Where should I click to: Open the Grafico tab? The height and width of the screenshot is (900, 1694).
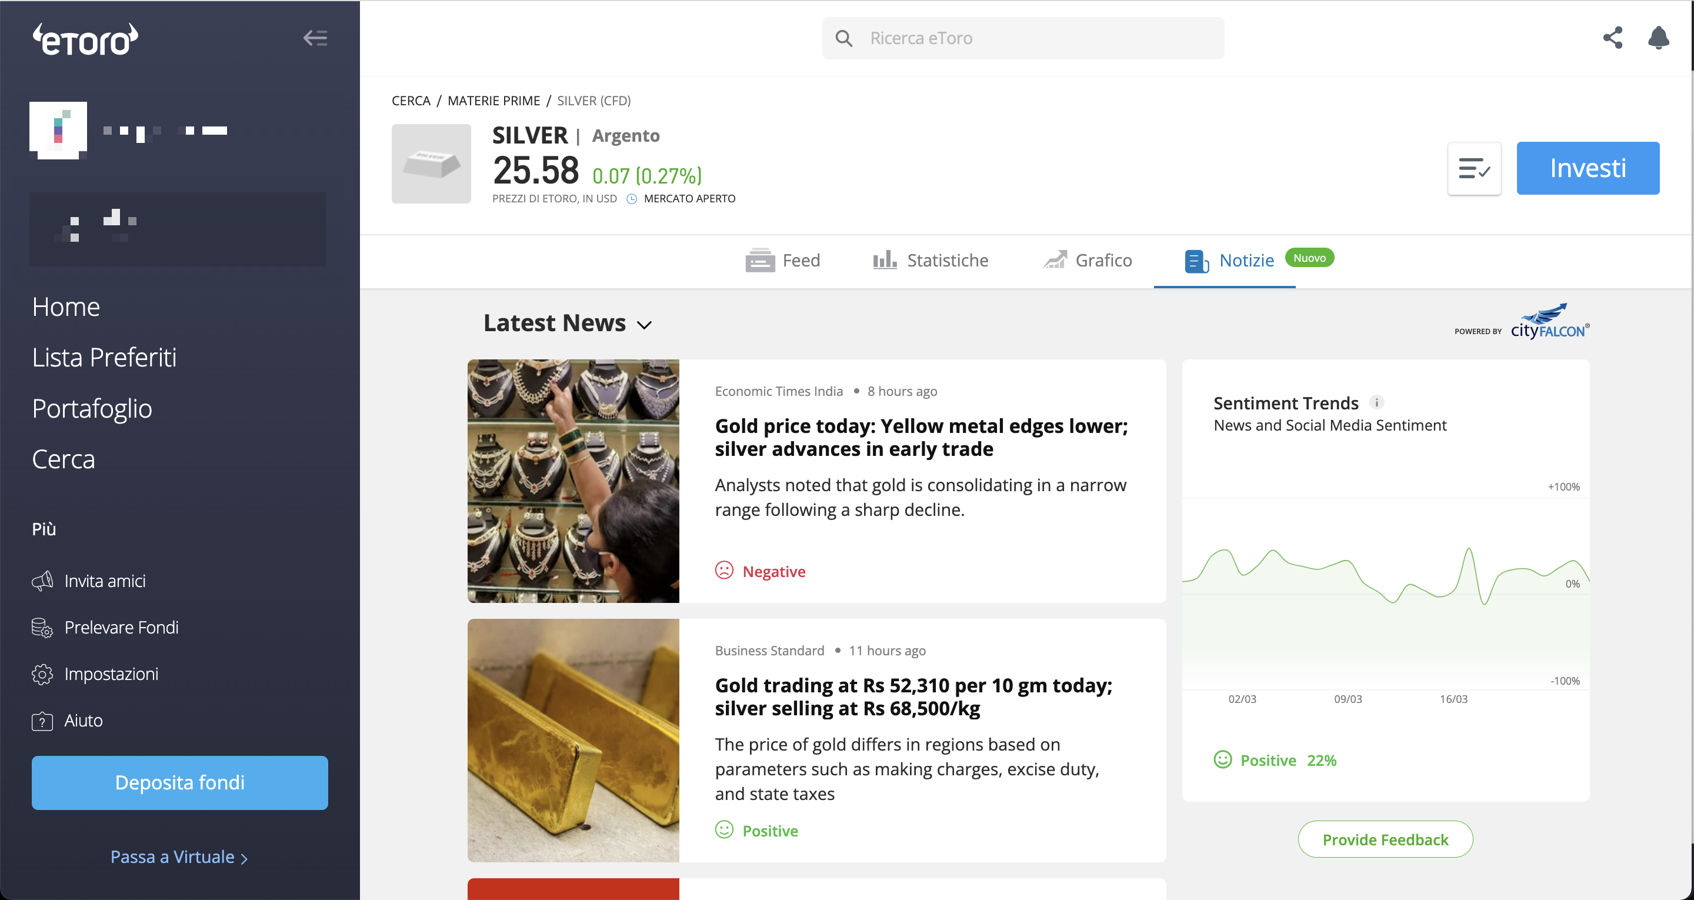[1087, 261]
